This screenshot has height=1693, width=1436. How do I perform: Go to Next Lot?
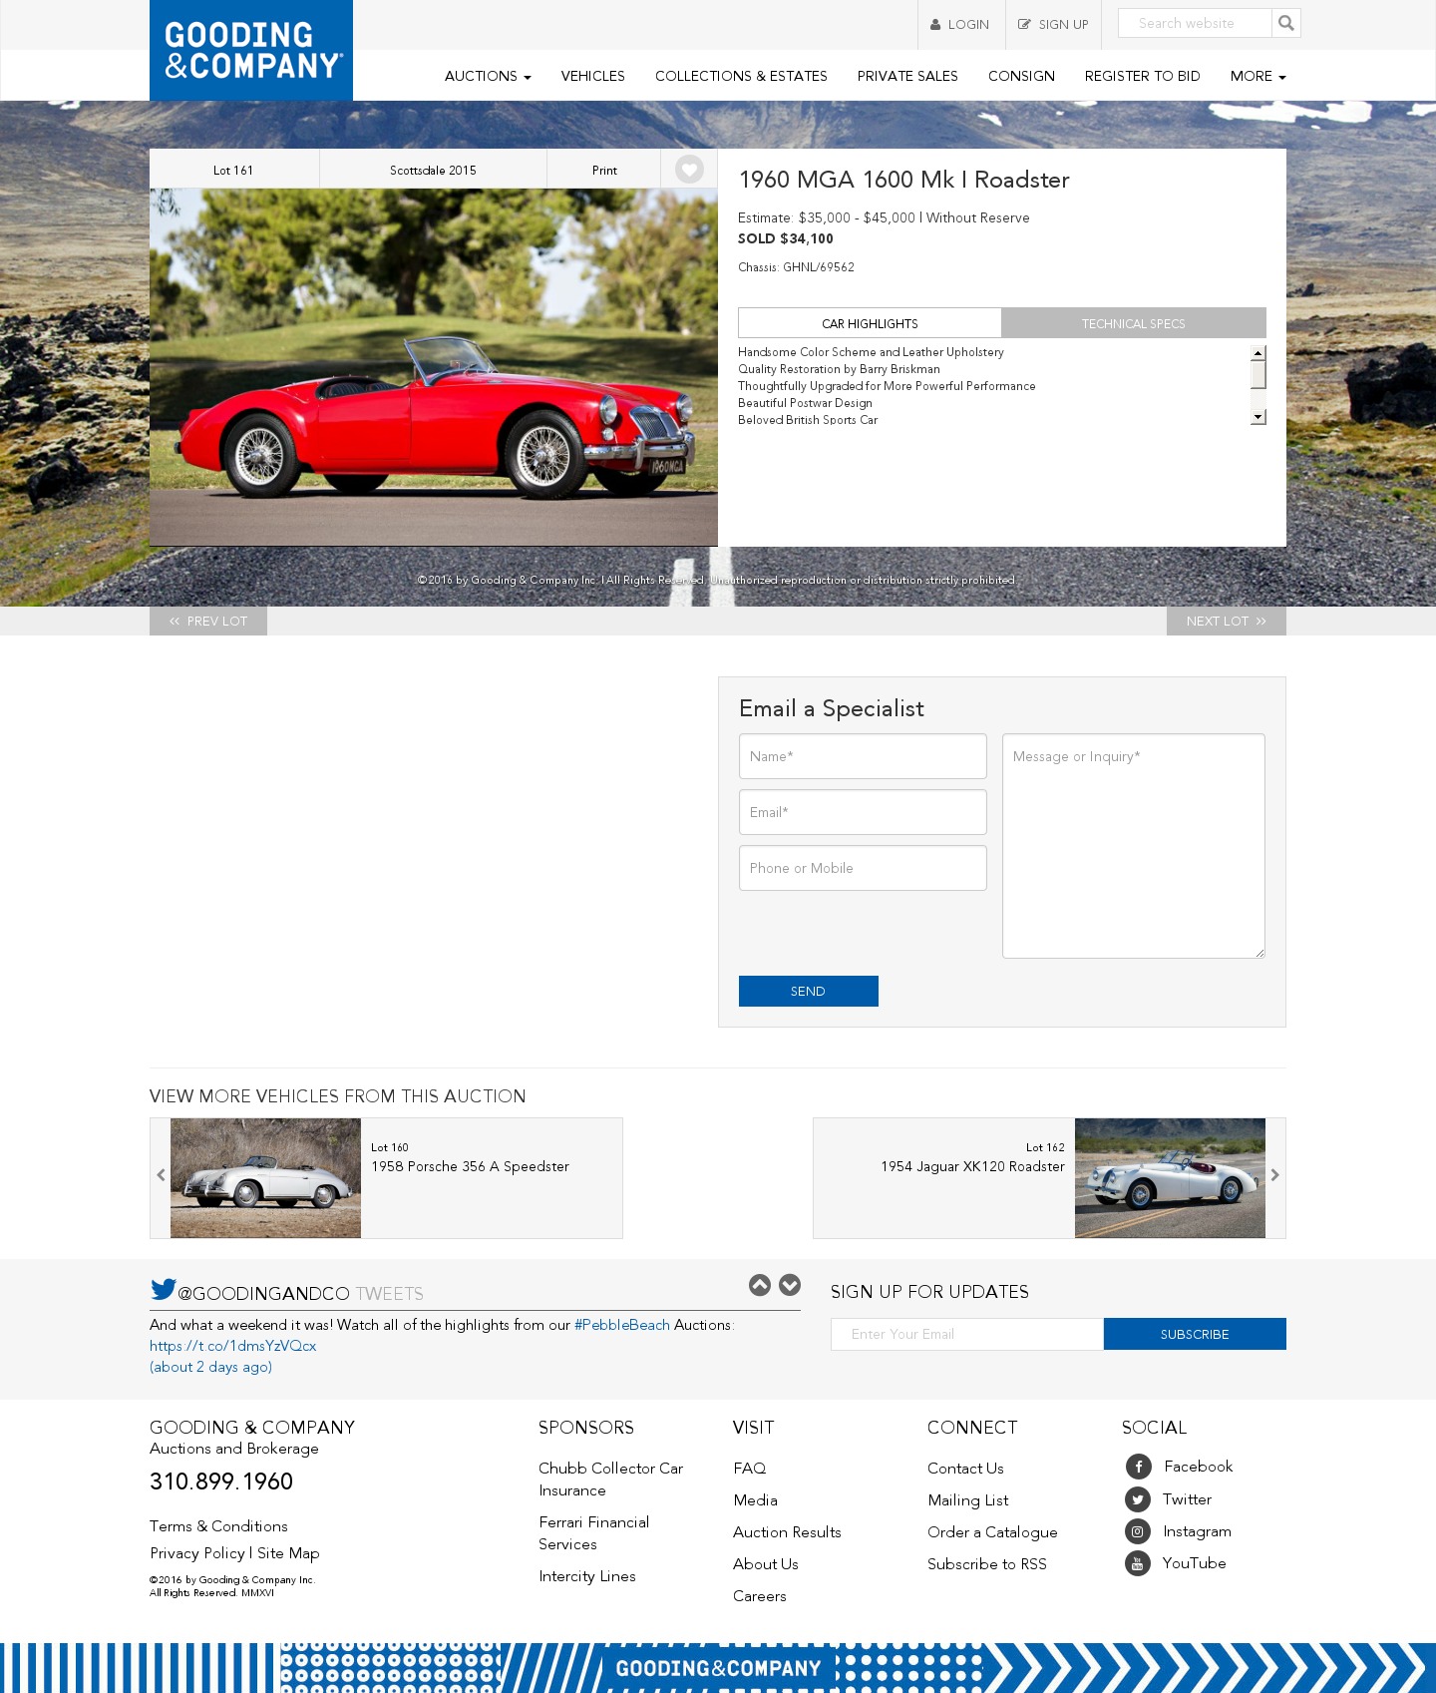1227,621
